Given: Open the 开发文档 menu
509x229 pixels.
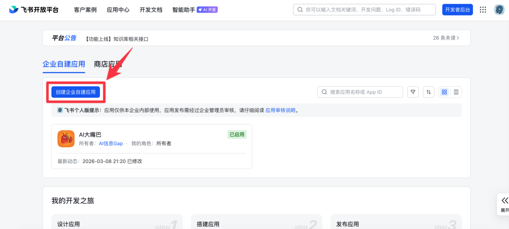Looking at the screenshot, I should pyautogui.click(x=151, y=10).
